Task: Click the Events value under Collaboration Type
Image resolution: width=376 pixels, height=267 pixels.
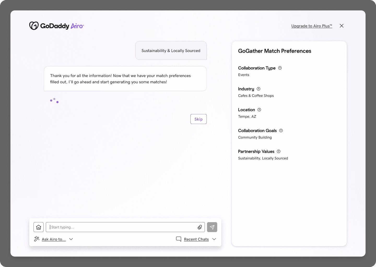Action: [244, 75]
